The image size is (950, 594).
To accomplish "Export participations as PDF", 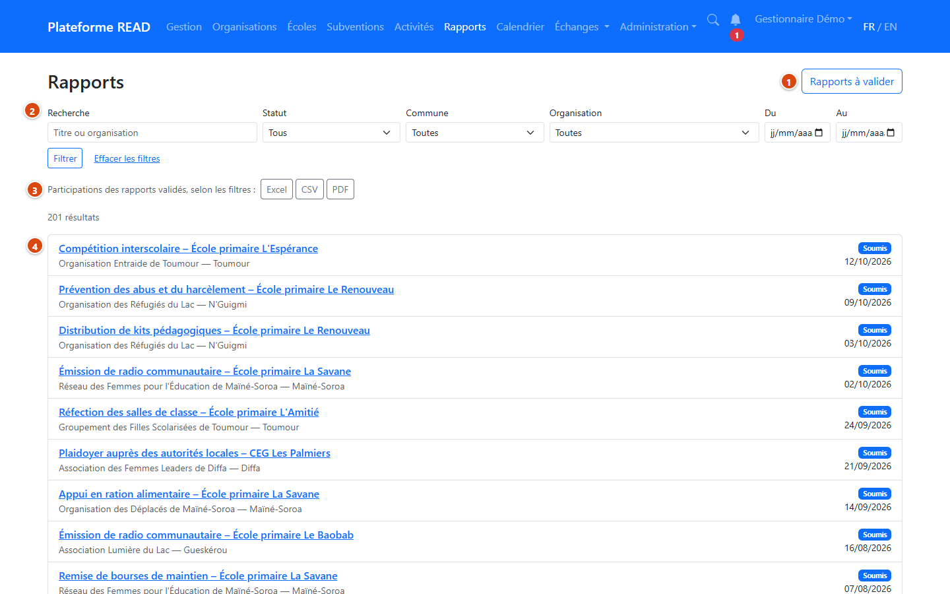I will pyautogui.click(x=340, y=189).
